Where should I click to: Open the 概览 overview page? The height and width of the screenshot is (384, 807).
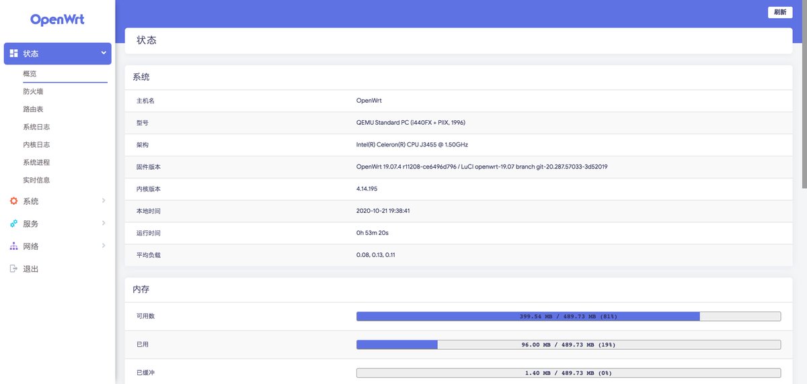pyautogui.click(x=30, y=74)
